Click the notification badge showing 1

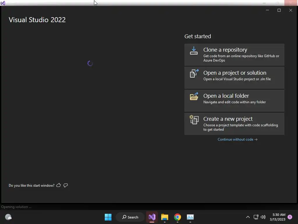pyautogui.click(x=290, y=217)
